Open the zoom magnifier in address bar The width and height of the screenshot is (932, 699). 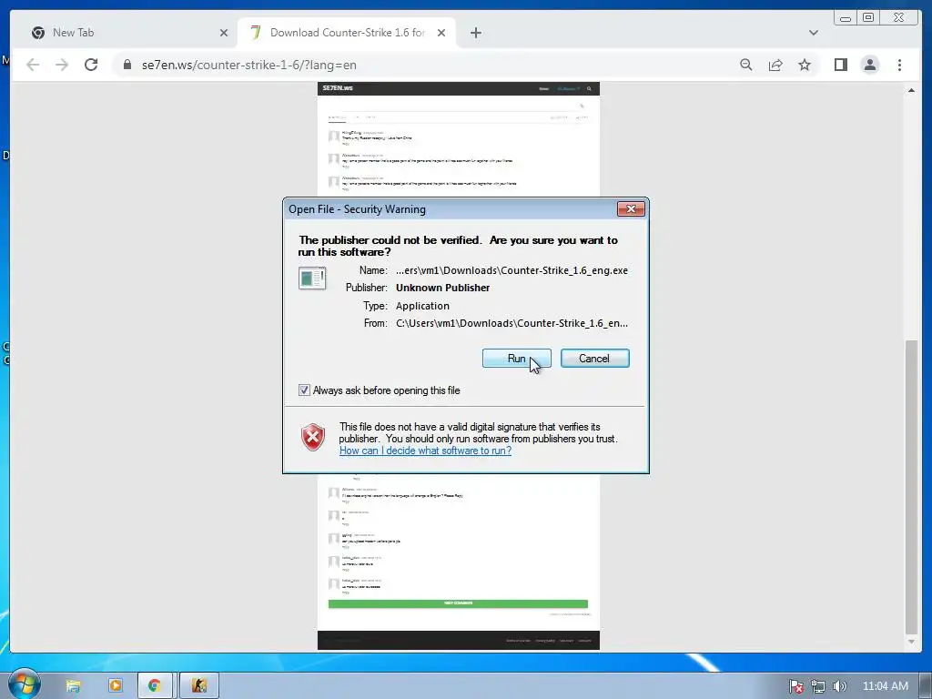pyautogui.click(x=746, y=65)
